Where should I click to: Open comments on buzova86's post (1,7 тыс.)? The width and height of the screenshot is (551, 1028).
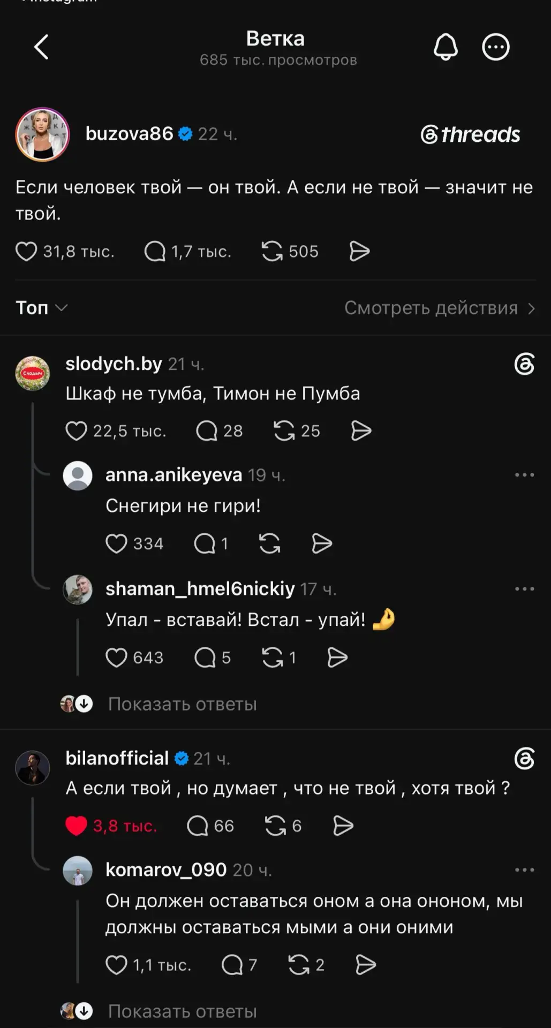click(x=155, y=251)
